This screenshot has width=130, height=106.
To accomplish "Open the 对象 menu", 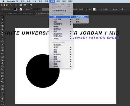I will pyautogui.click(x=34, y=1).
